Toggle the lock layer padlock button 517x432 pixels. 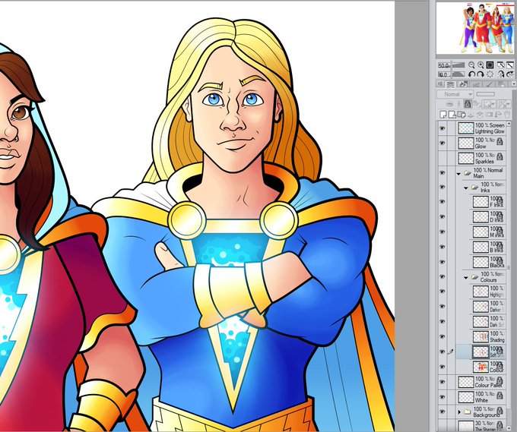click(x=468, y=104)
